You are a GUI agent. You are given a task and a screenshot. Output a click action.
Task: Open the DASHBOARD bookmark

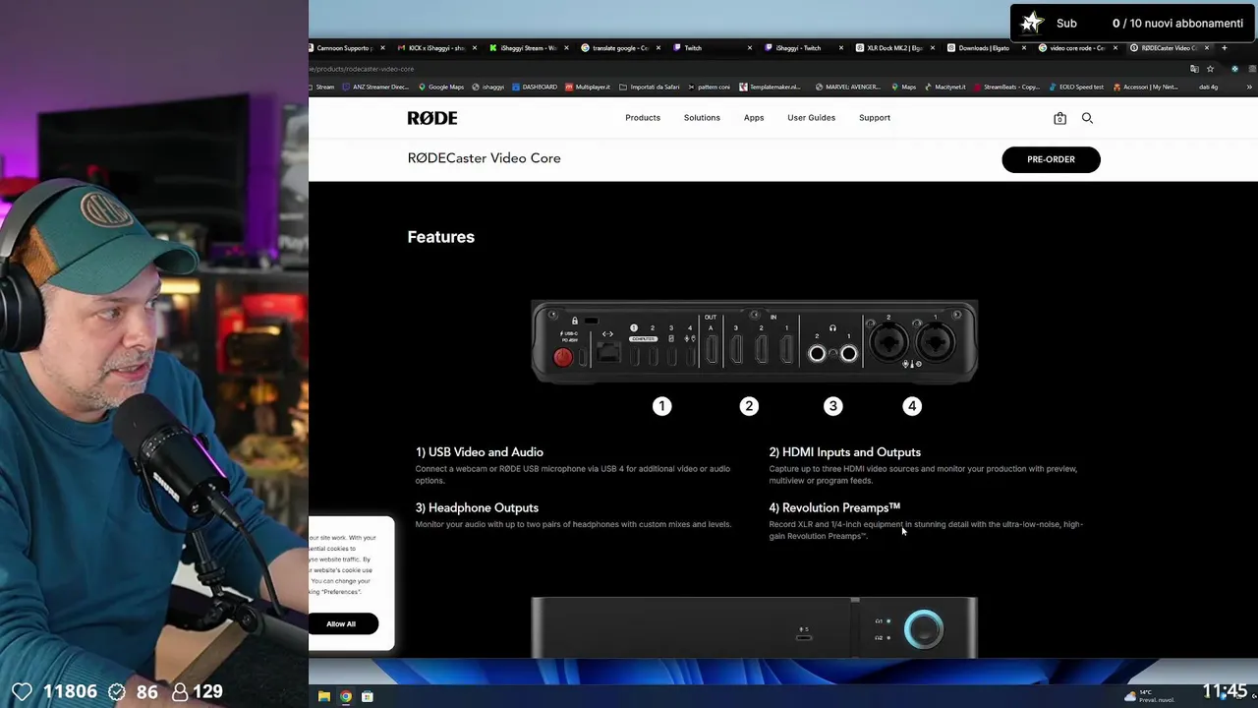click(x=536, y=87)
